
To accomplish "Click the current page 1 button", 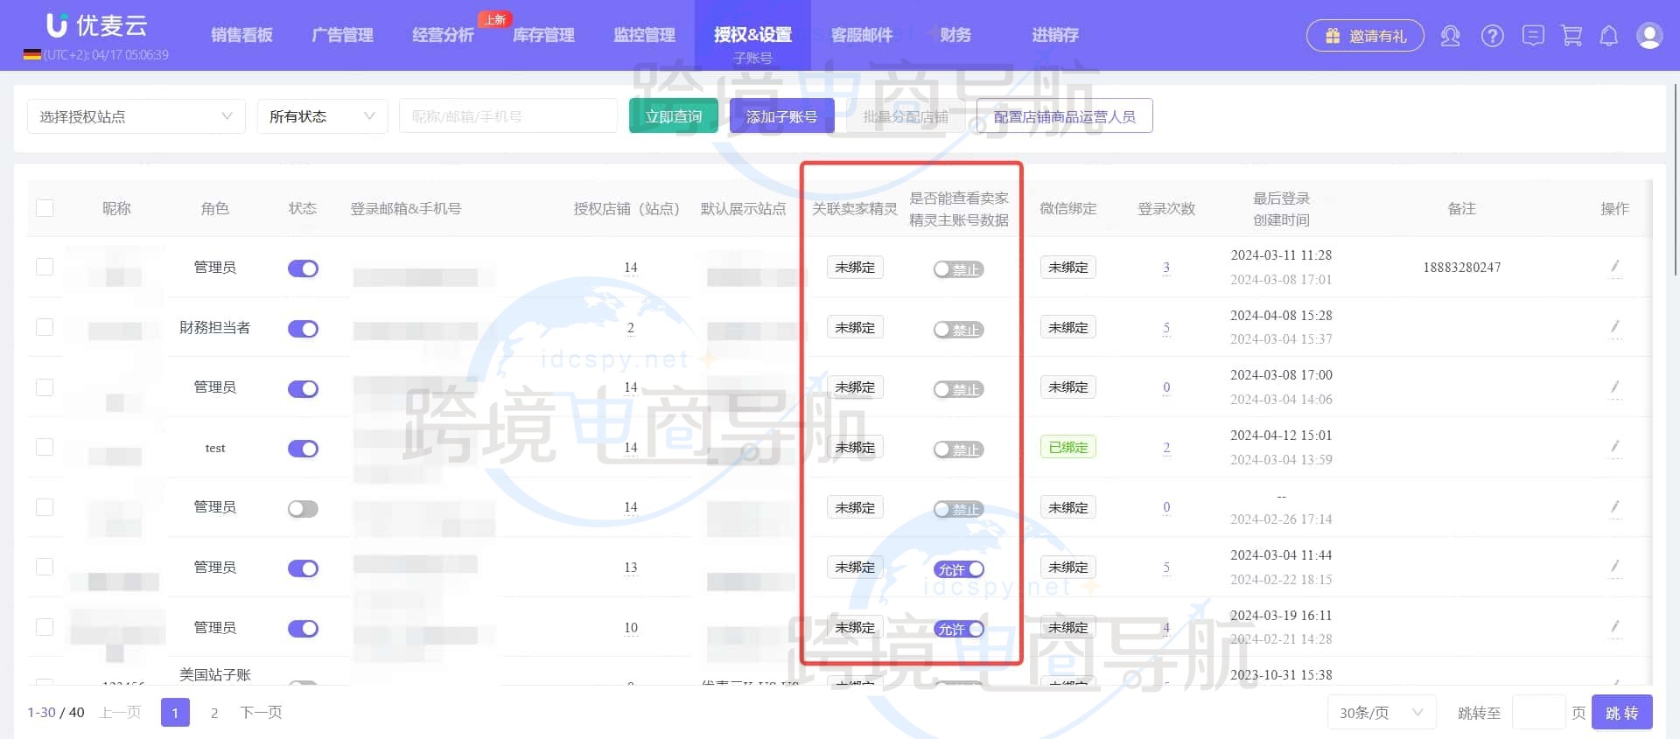I will pos(175,713).
